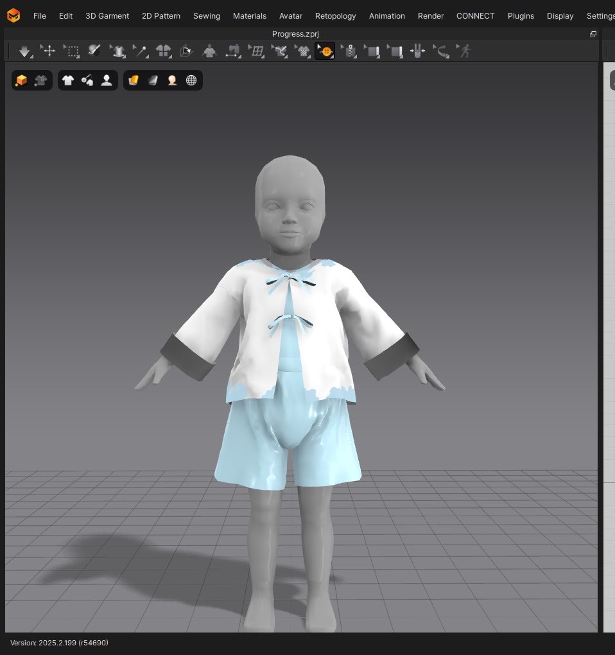Click the orange cube display option icon
Image resolution: width=615 pixels, height=655 pixels.
[21, 80]
